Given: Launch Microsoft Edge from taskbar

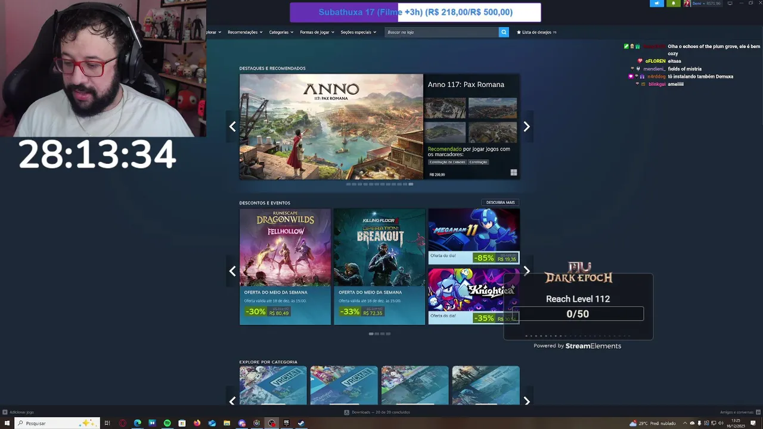Looking at the screenshot, I should click(138, 423).
